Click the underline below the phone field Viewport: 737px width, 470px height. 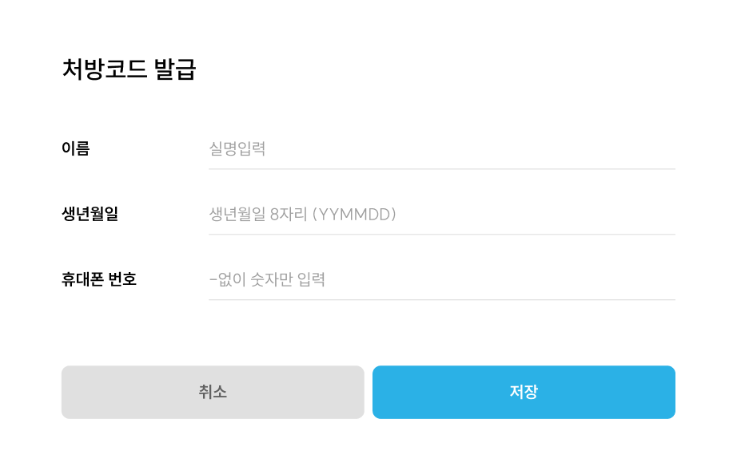pyautogui.click(x=440, y=299)
